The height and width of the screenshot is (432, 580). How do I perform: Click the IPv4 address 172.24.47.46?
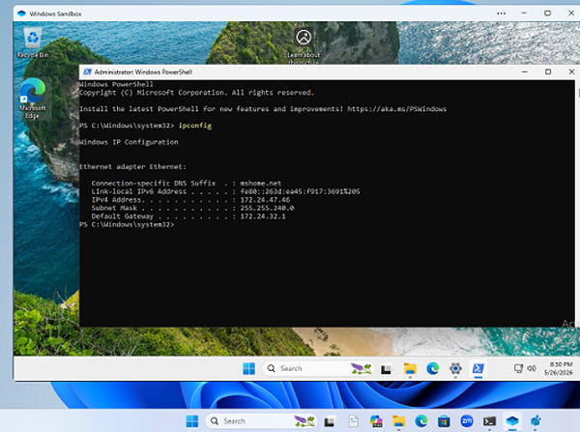[x=265, y=200]
